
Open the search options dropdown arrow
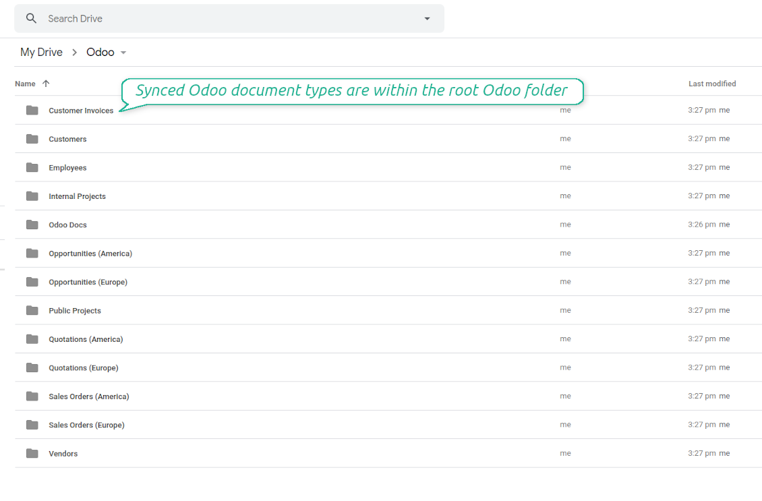[x=427, y=18]
